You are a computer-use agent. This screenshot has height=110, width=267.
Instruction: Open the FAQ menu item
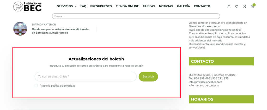(83, 6)
